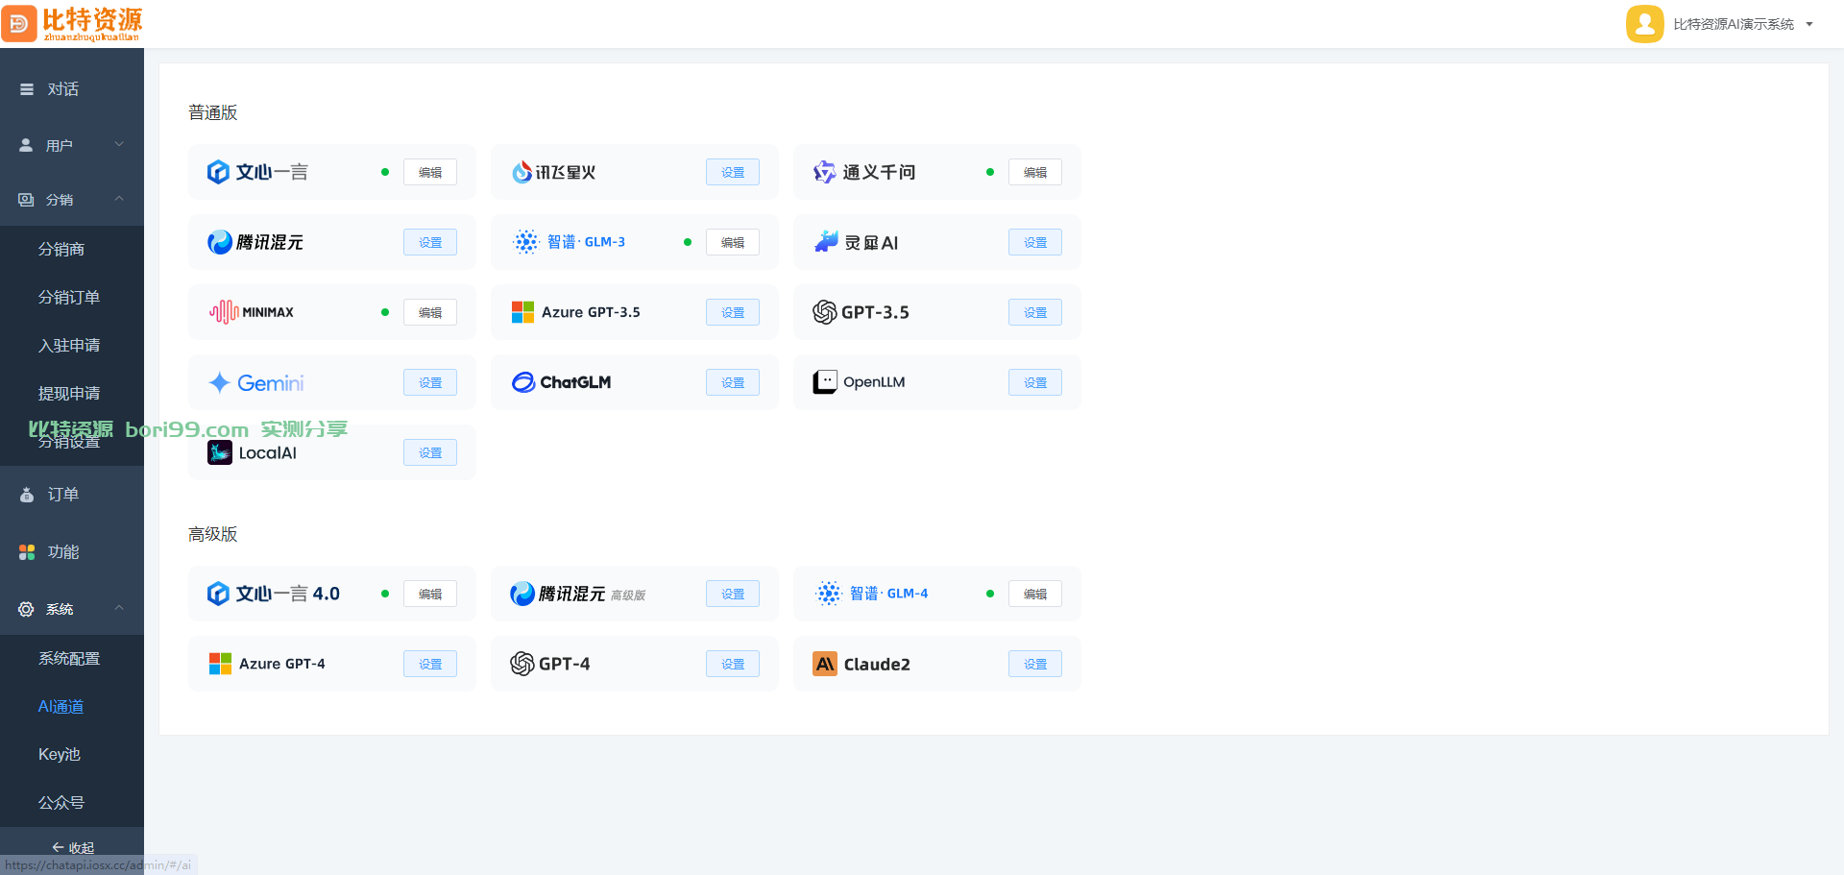Click the 文心一言 logo icon
Screen dimensions: 1844x875
click(218, 172)
